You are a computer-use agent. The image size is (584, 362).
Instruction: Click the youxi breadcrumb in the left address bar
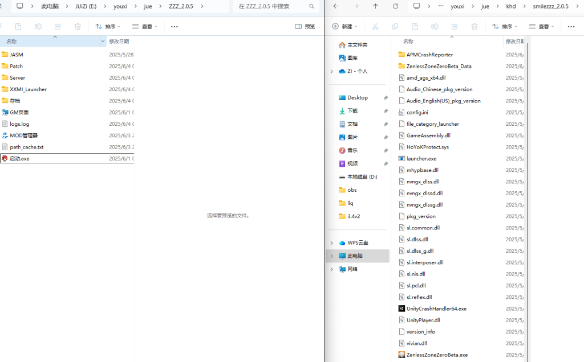click(x=120, y=6)
